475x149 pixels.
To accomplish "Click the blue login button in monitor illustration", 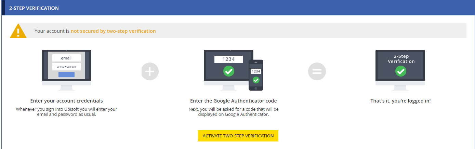I will point(66,75).
